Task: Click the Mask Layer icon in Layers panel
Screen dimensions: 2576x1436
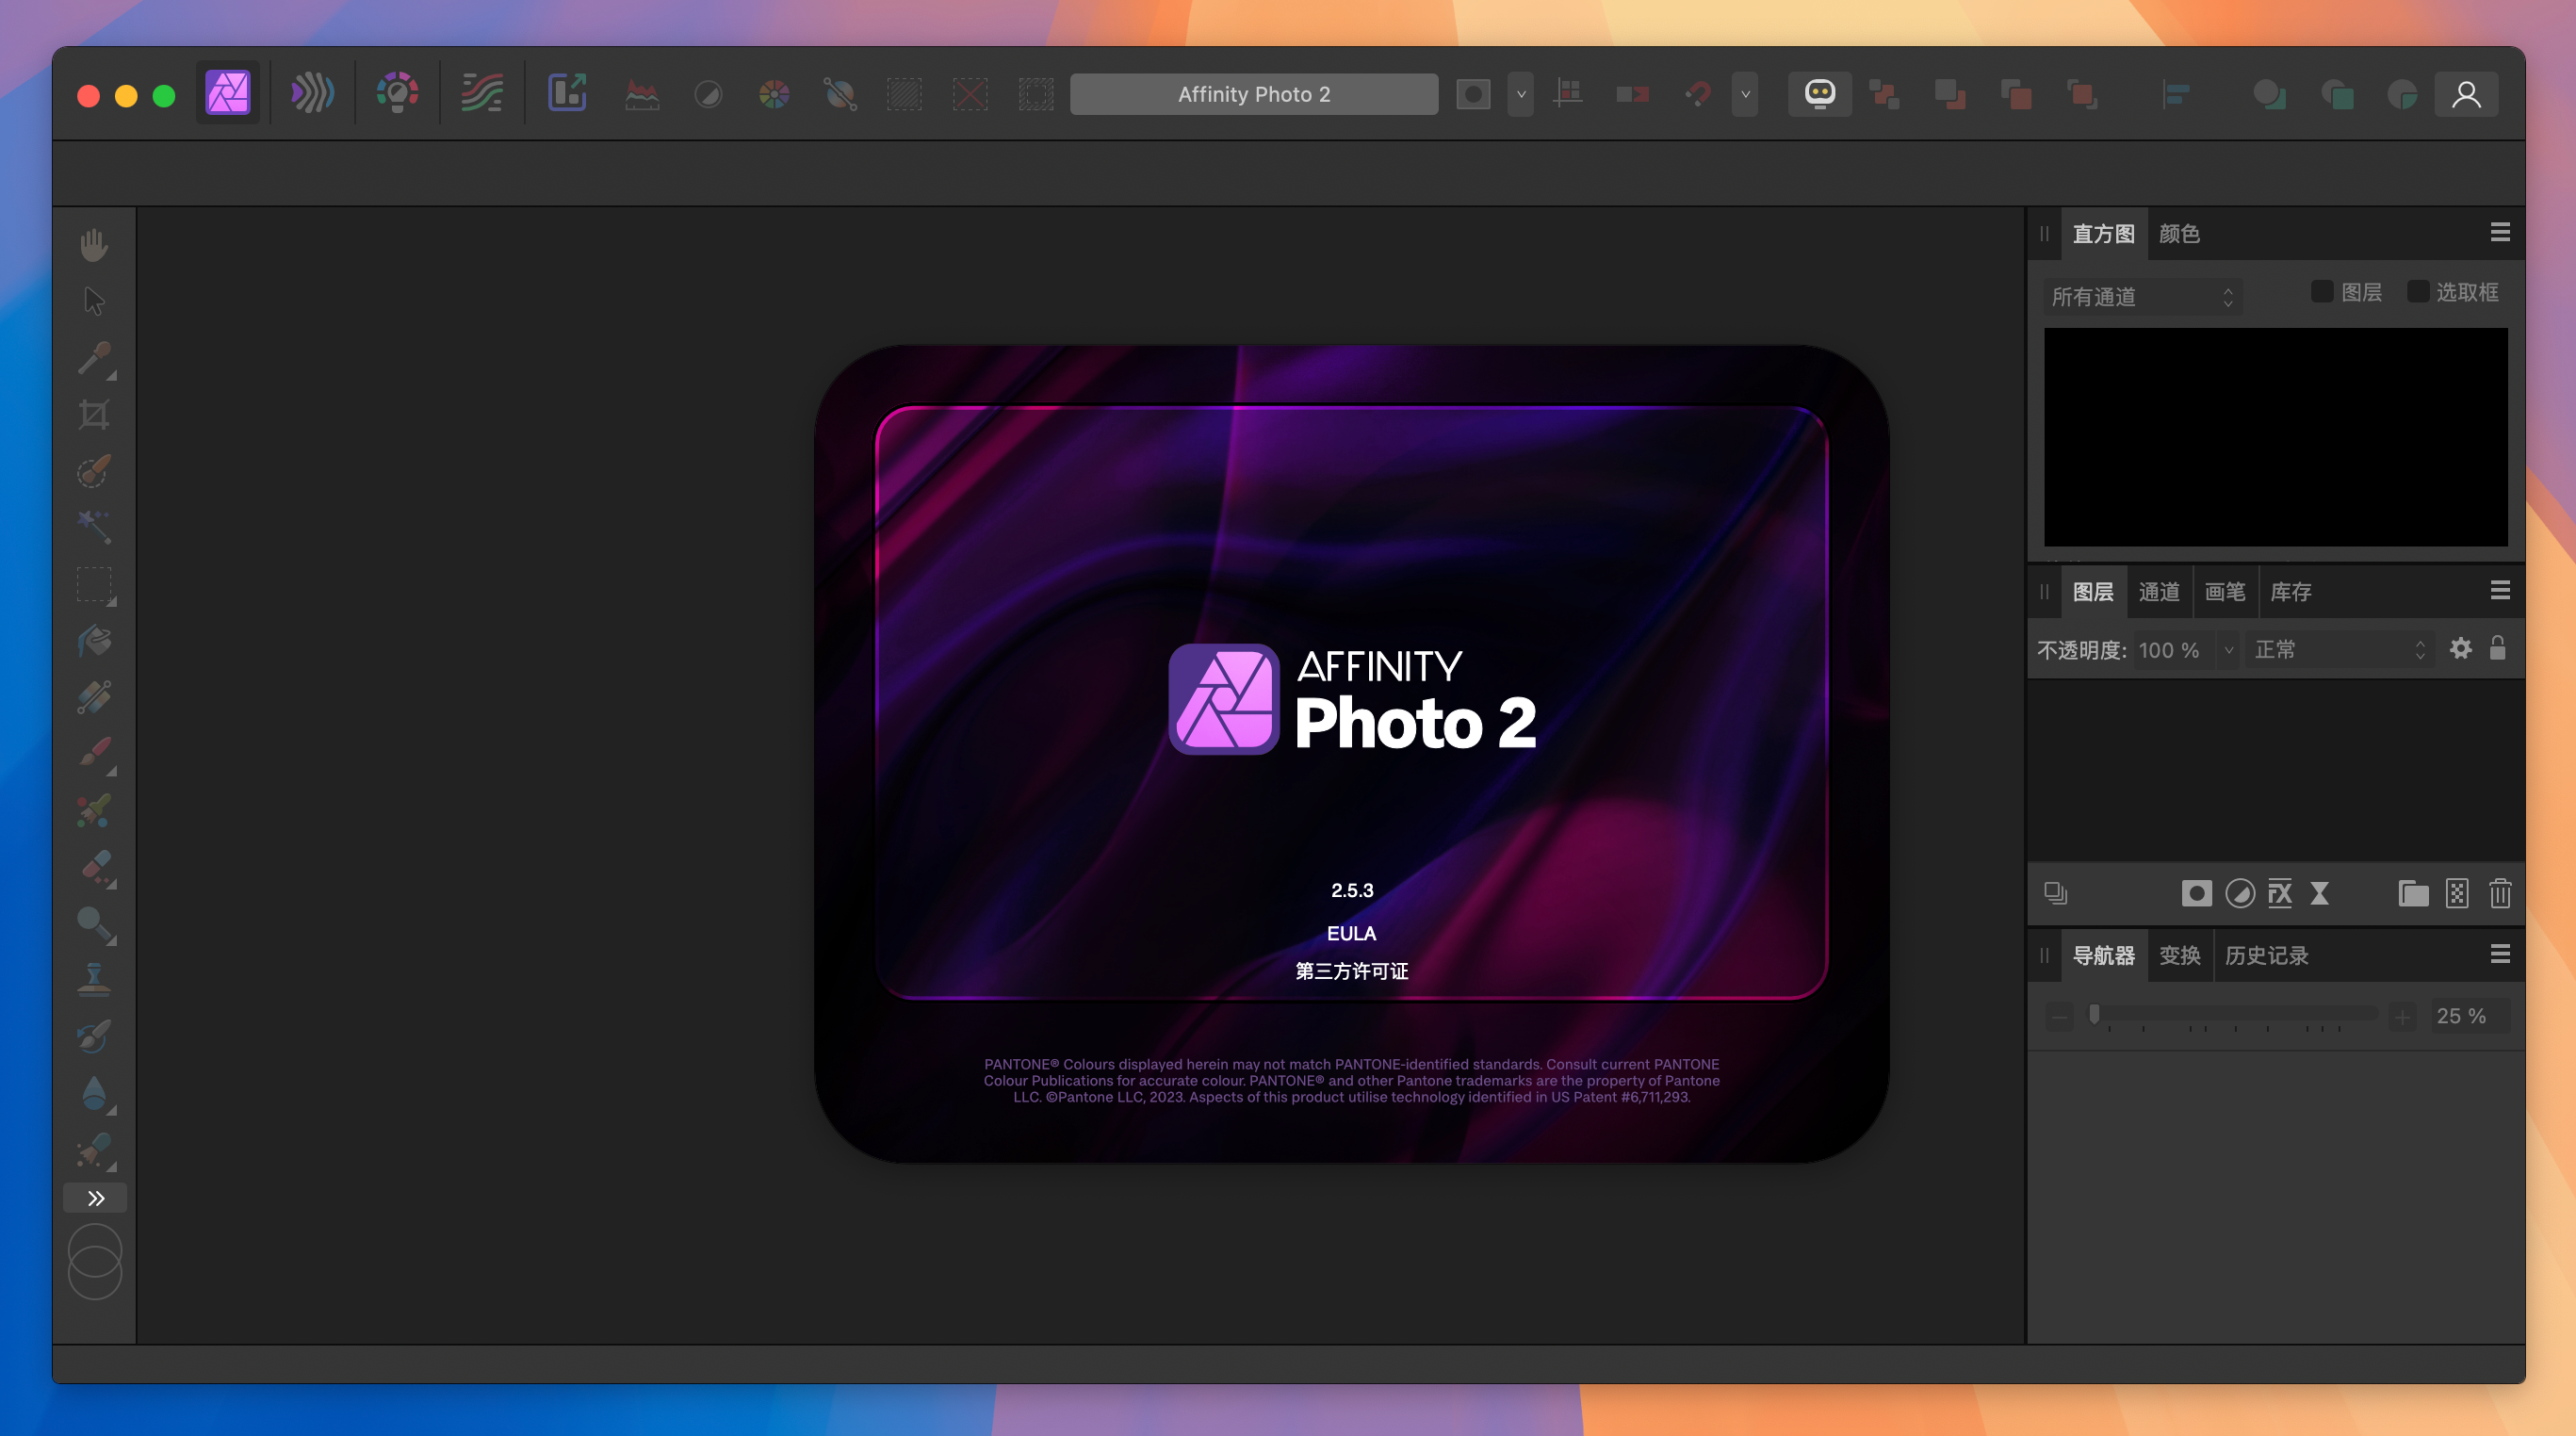Action: tap(2196, 893)
